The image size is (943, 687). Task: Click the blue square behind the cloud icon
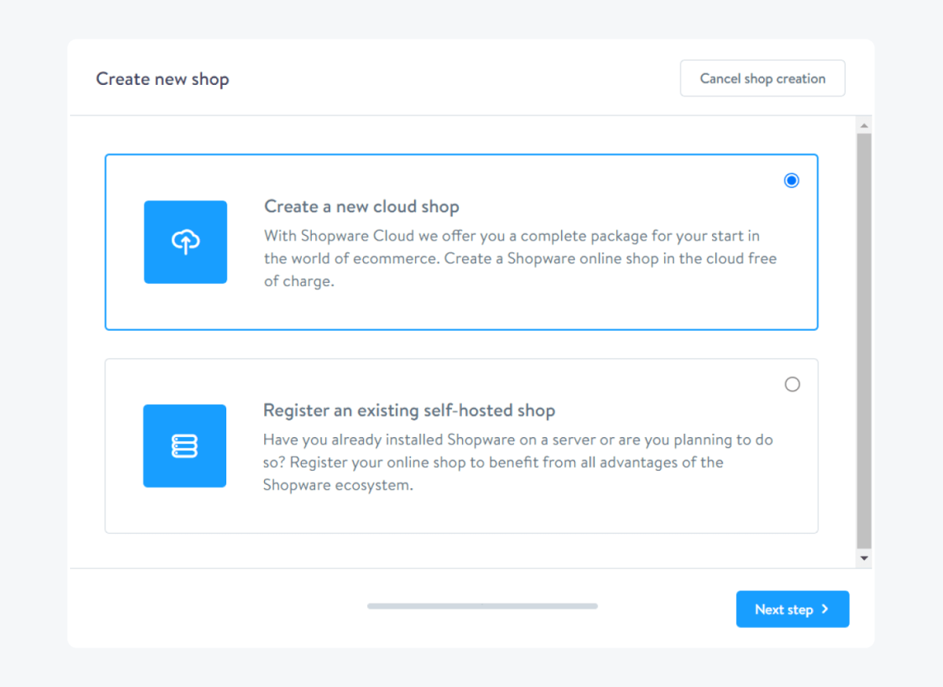tap(185, 242)
